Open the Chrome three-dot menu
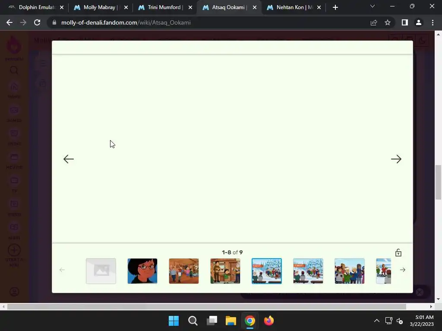Viewport: 442px width, 331px height. click(433, 22)
